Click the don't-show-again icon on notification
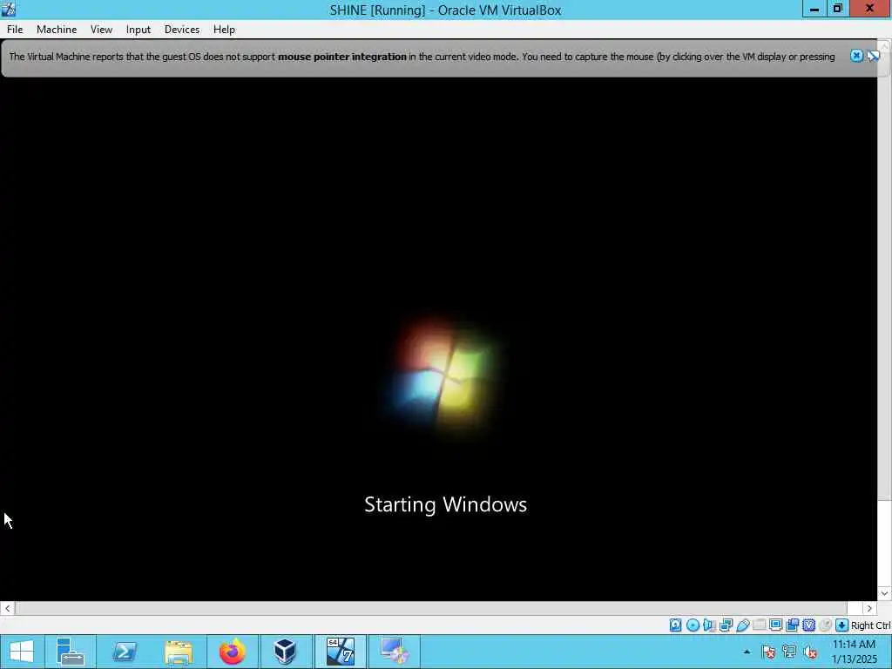Screen dimensions: 892x669 (873, 56)
